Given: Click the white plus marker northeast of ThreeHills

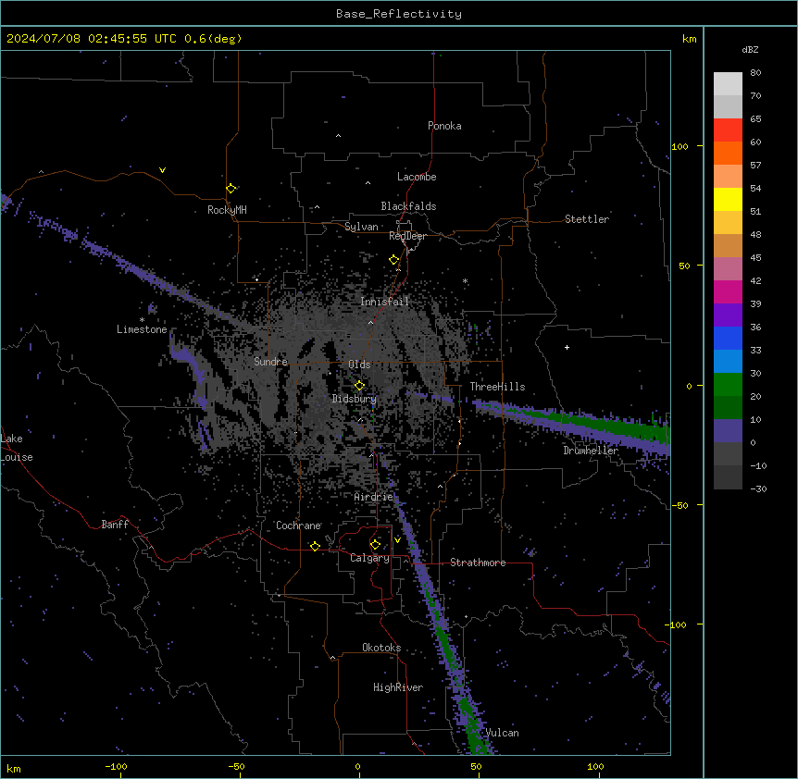Looking at the screenshot, I should pyautogui.click(x=567, y=347).
